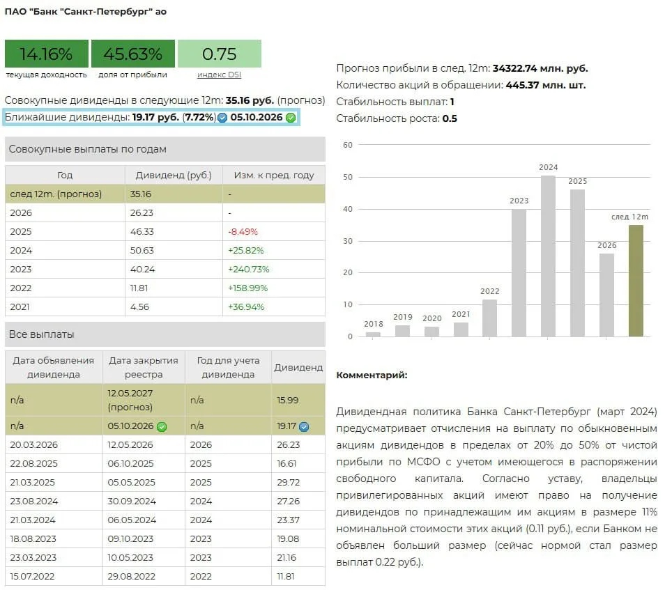The width and height of the screenshot is (665, 590).
Task: Click the 21.16 dividend value
Action: click(286, 558)
